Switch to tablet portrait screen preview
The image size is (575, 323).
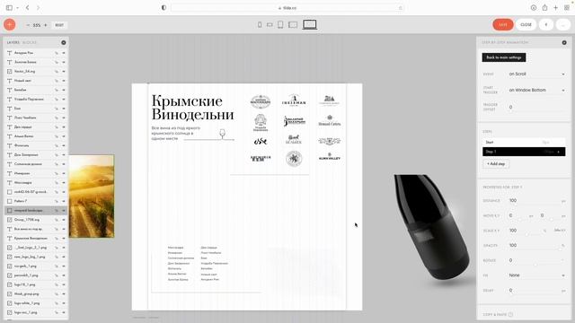pos(280,24)
